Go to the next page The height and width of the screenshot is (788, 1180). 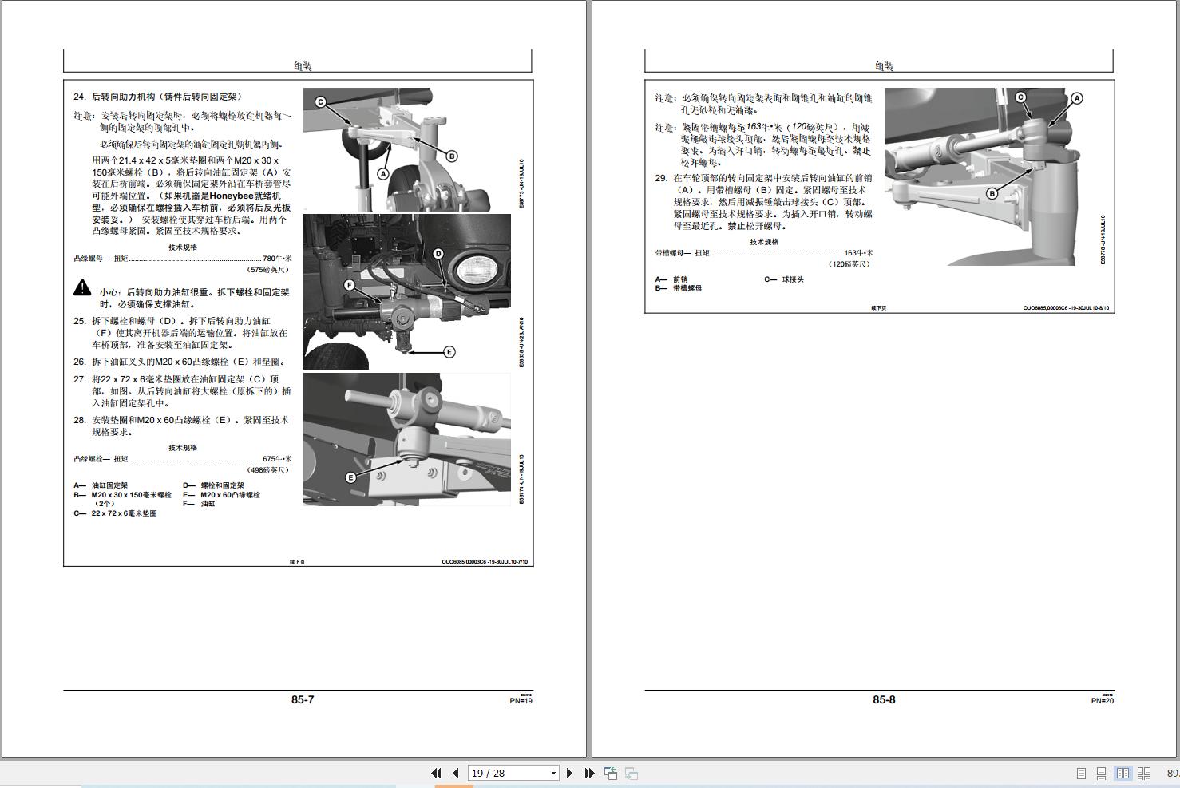pos(569,773)
